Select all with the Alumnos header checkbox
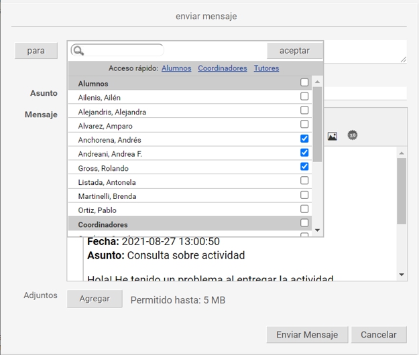 click(304, 82)
